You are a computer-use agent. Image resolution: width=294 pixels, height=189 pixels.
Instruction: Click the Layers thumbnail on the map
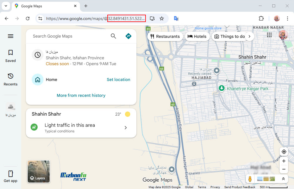point(39,171)
